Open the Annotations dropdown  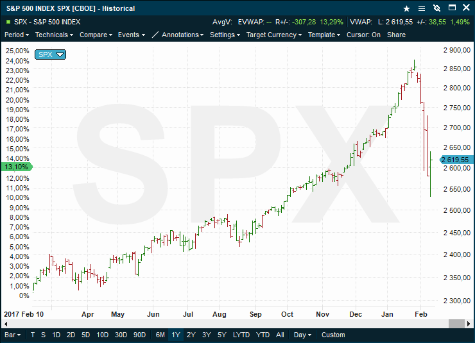(x=182, y=35)
